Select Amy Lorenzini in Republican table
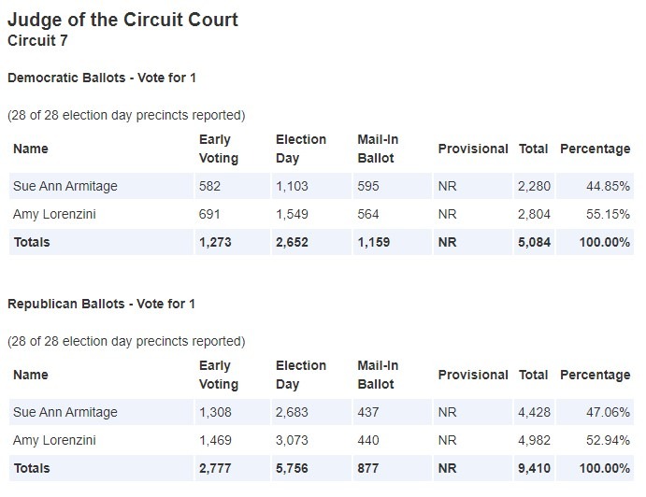 pyautogui.click(x=54, y=440)
